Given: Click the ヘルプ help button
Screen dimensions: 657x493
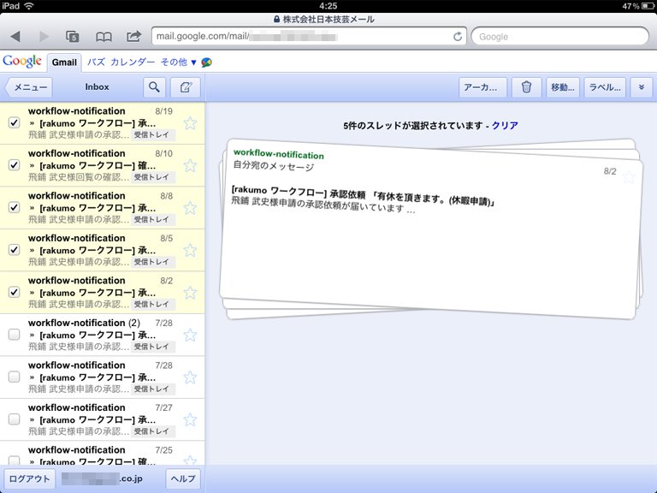Looking at the screenshot, I should point(183,478).
